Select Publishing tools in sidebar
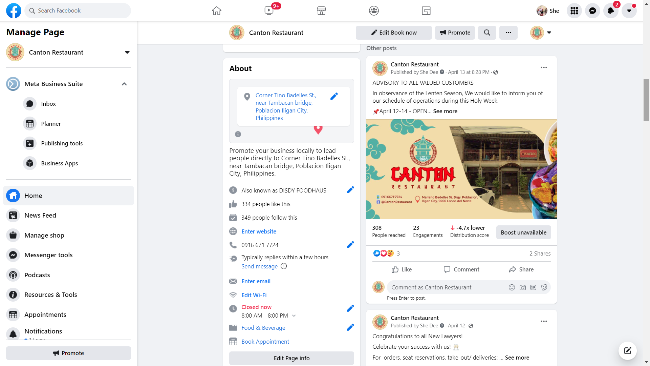This screenshot has height=366, width=650. [x=62, y=143]
